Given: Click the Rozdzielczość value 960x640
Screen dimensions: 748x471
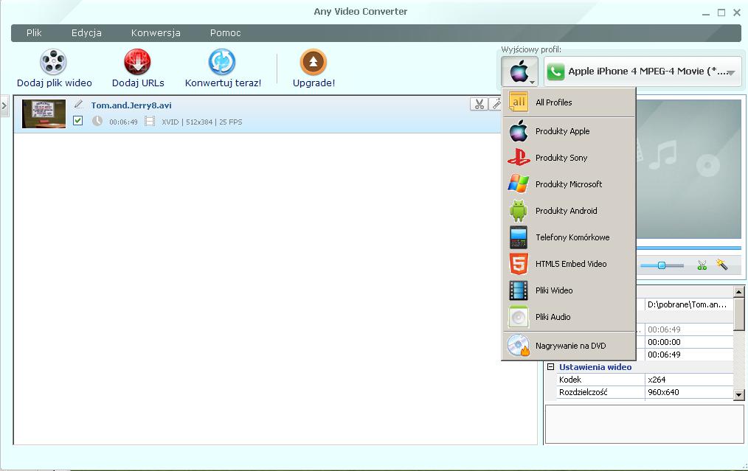Looking at the screenshot, I should (x=689, y=392).
